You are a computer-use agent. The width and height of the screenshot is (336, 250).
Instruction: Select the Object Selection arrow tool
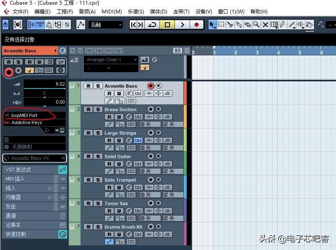[x=212, y=25]
